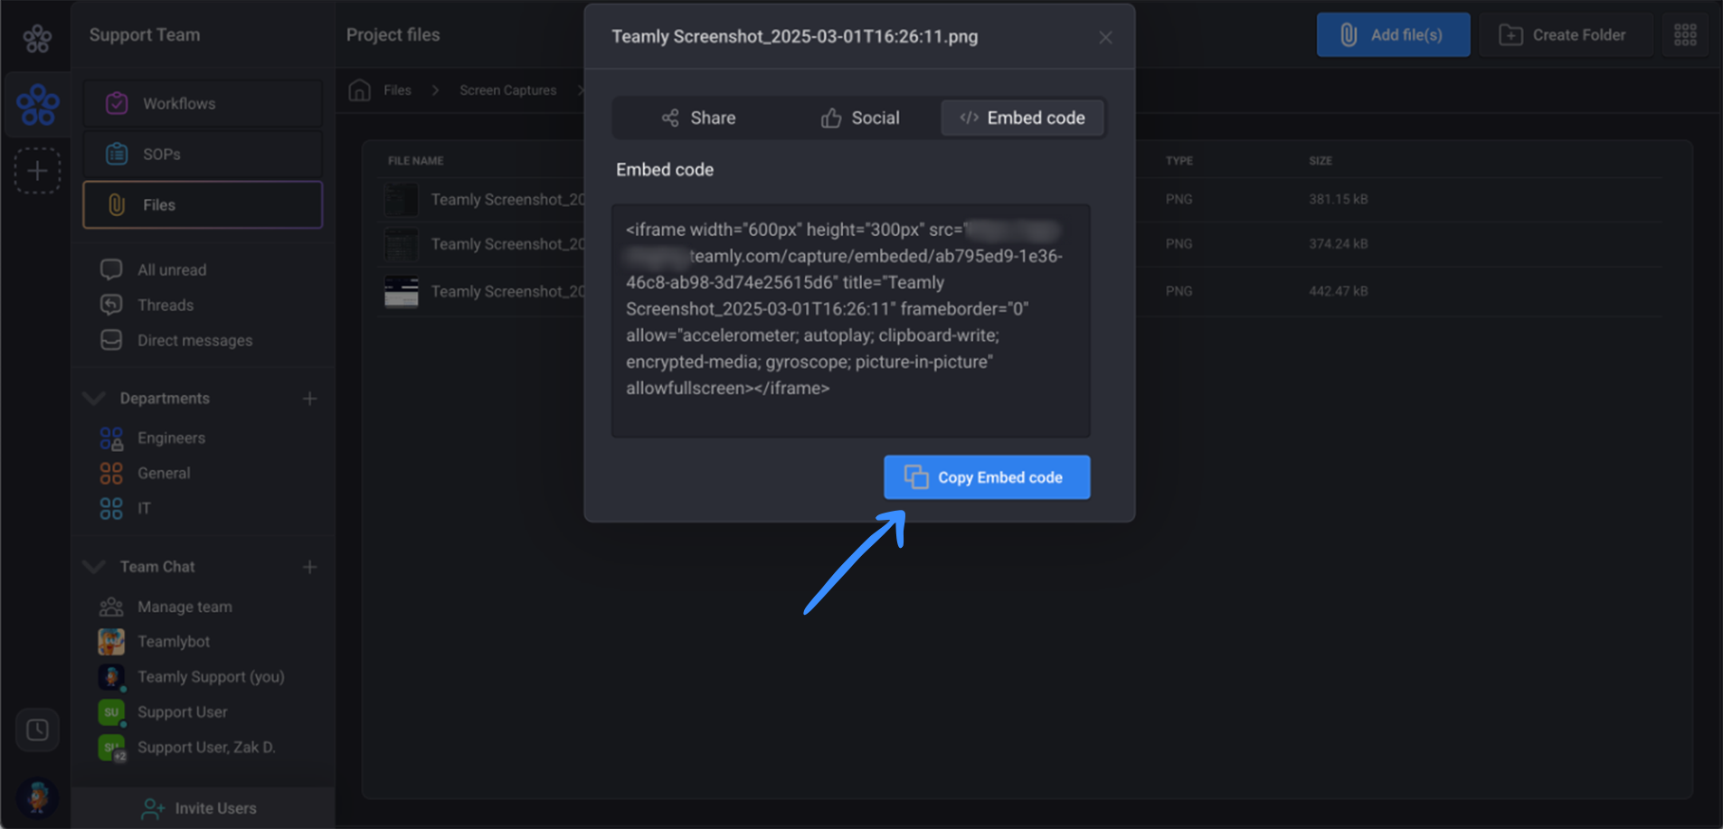Click the Teamlybot avatar
This screenshot has height=829, width=1723.
(111, 642)
